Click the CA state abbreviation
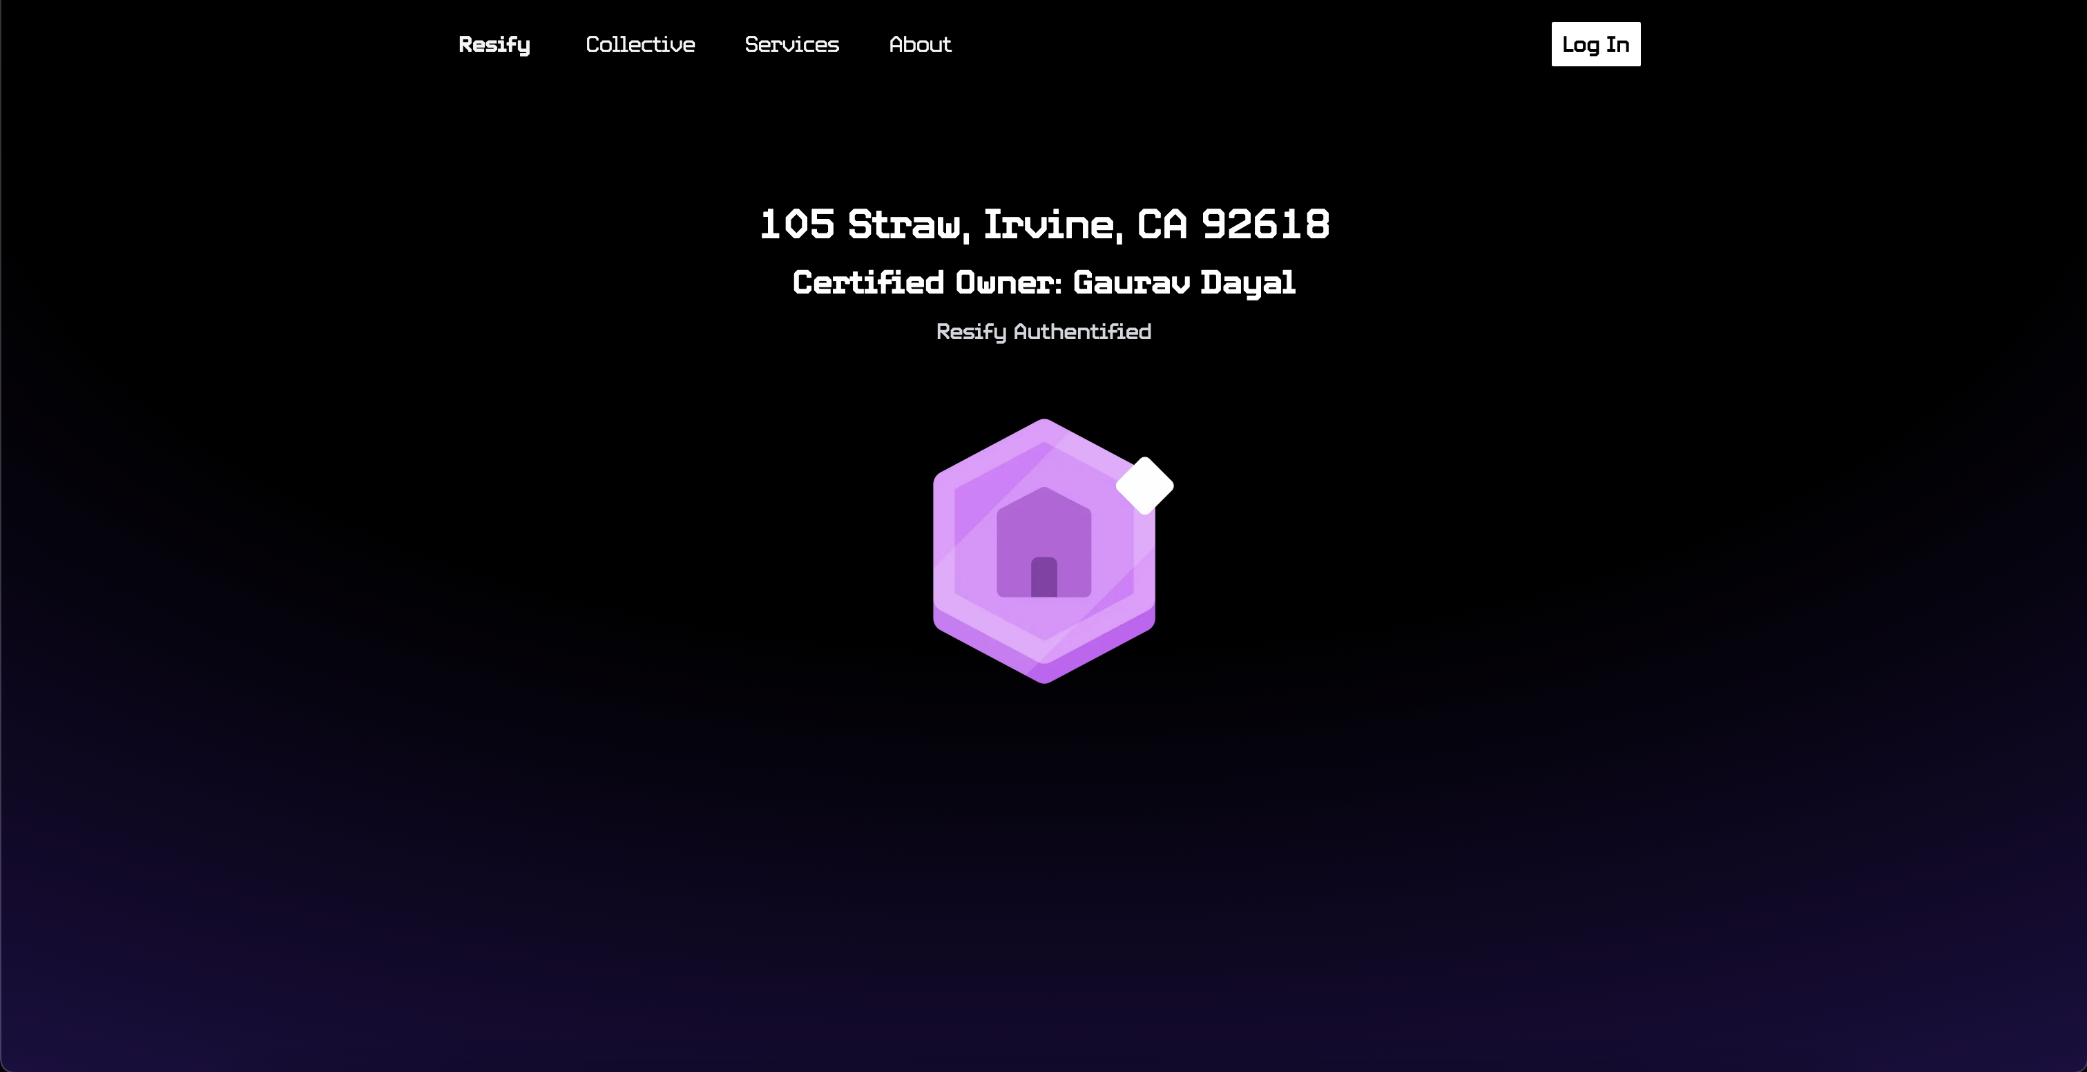 (x=1162, y=224)
